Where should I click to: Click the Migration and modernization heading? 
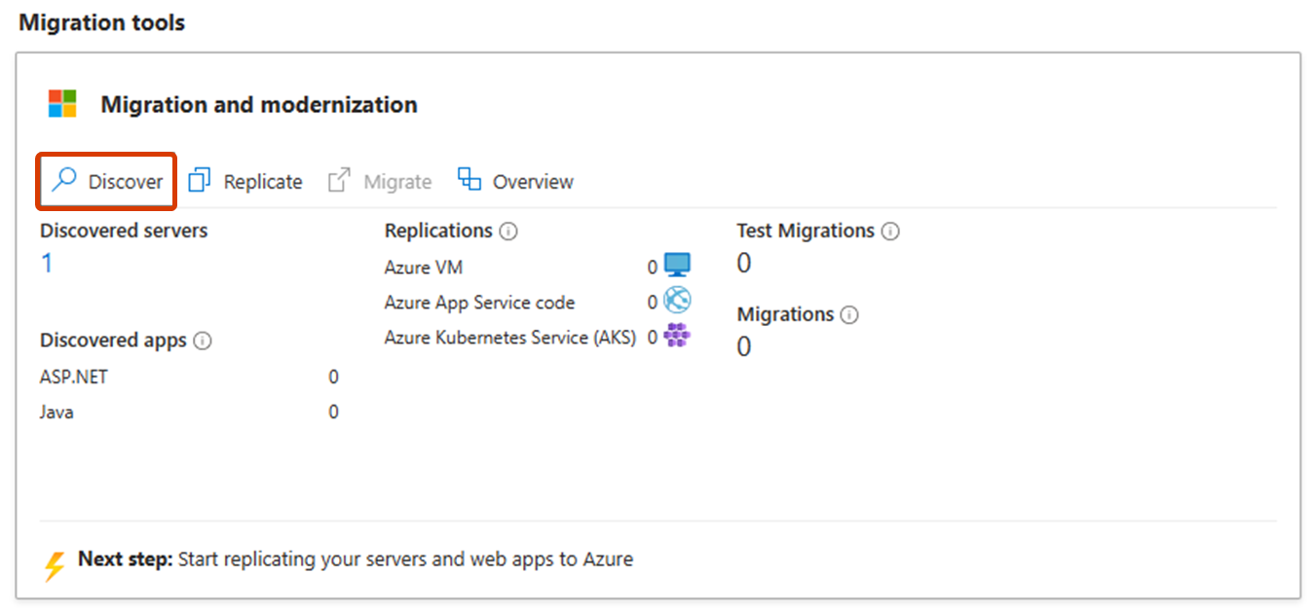pyautogui.click(x=257, y=104)
